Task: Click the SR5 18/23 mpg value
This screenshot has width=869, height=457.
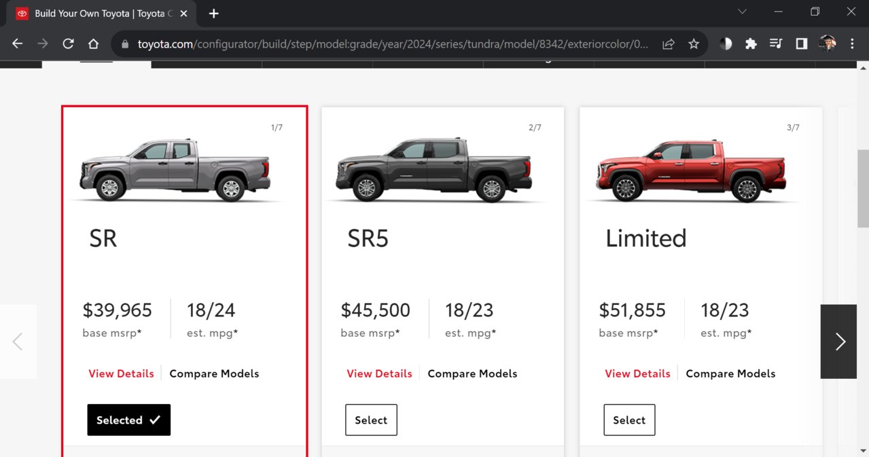Action: pyautogui.click(x=469, y=310)
